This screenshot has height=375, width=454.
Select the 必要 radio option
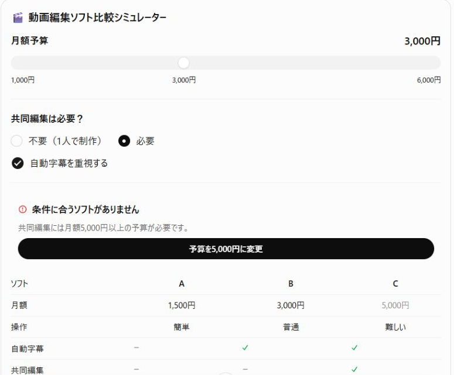click(x=124, y=141)
